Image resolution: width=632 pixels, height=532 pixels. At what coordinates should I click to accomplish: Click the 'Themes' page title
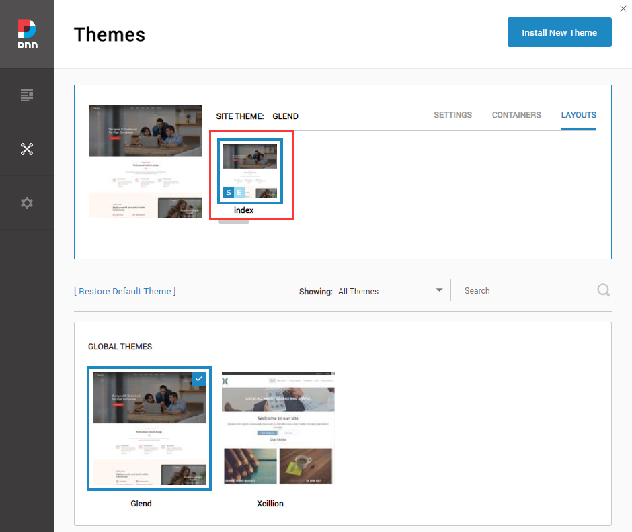[x=109, y=35]
